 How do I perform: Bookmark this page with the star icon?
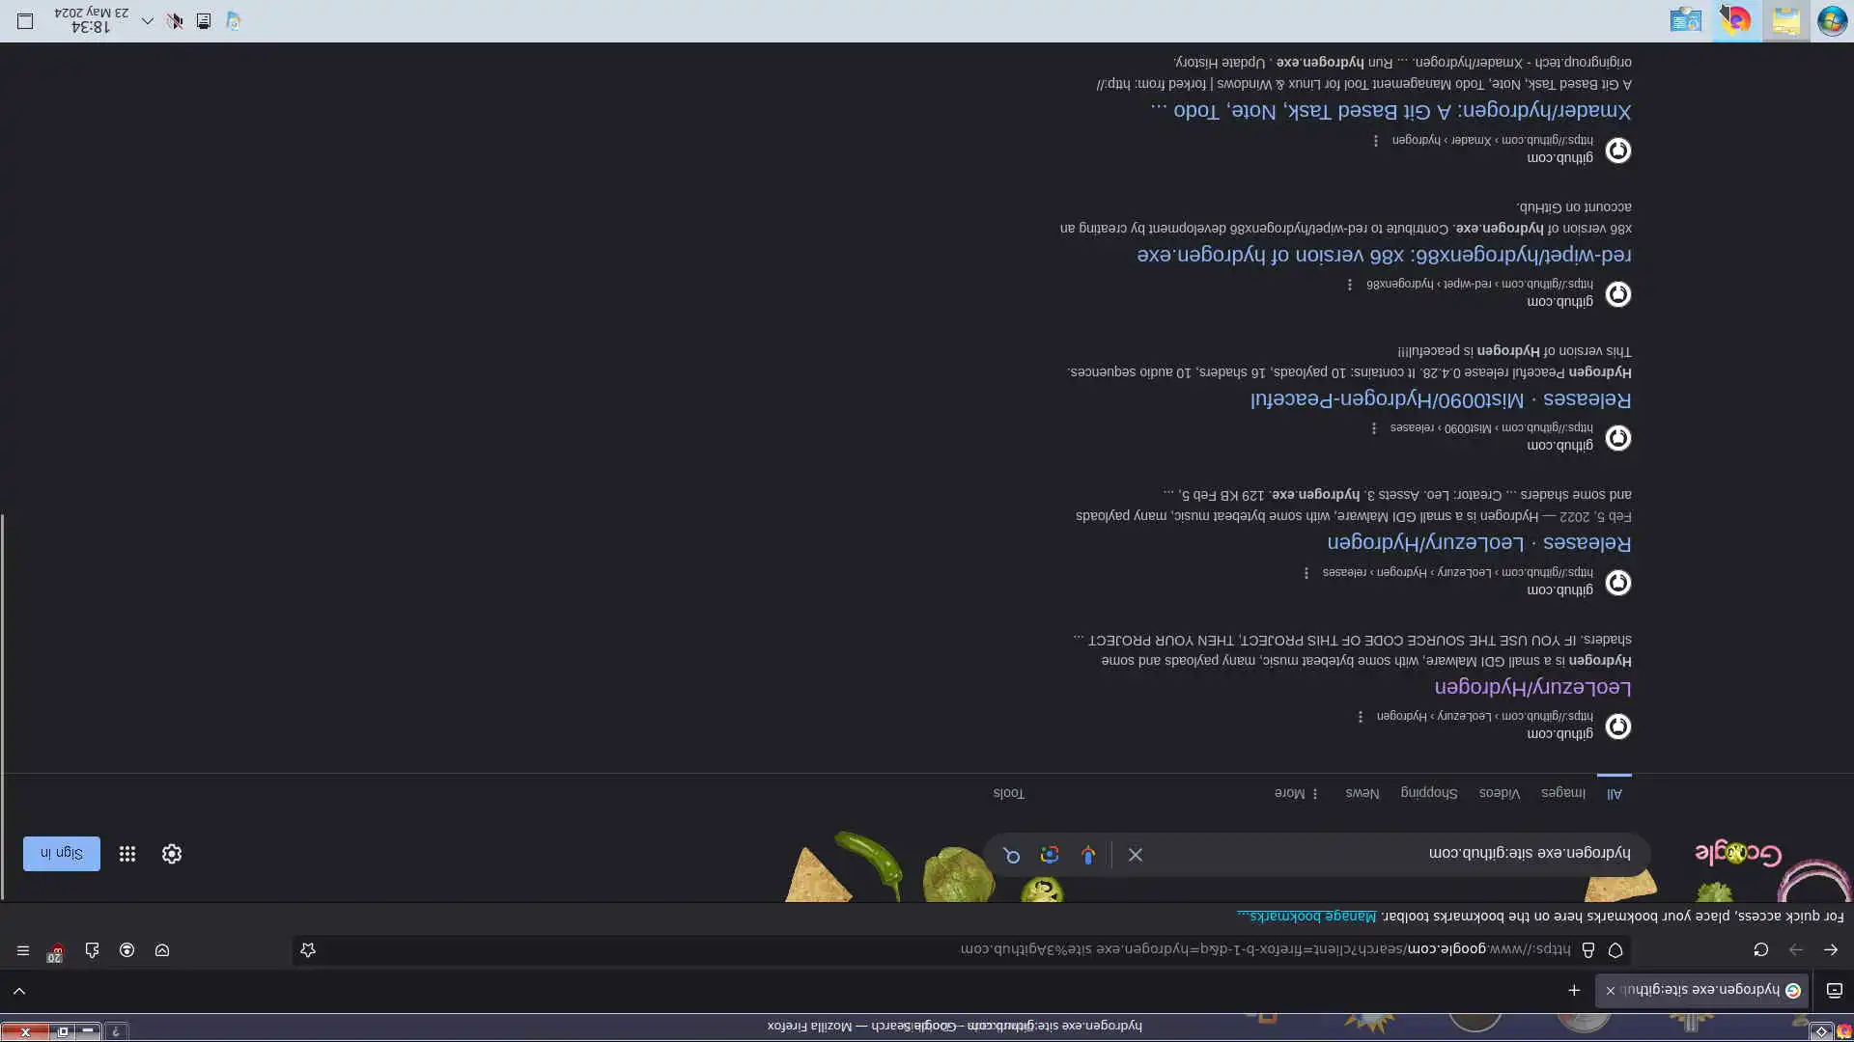click(308, 950)
